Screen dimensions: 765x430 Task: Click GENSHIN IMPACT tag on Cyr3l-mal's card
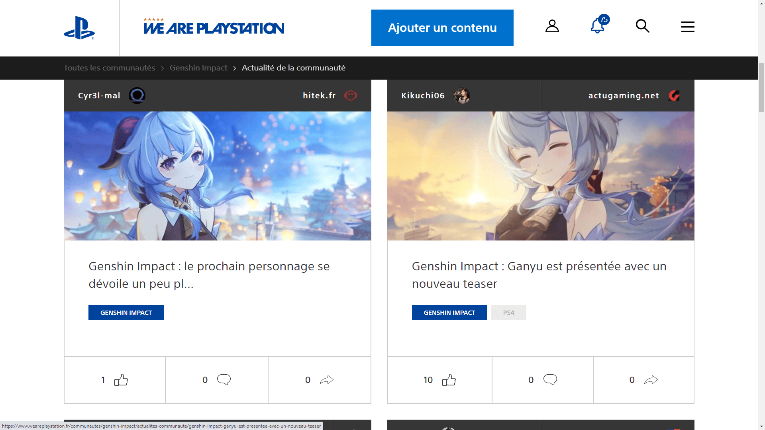click(126, 313)
